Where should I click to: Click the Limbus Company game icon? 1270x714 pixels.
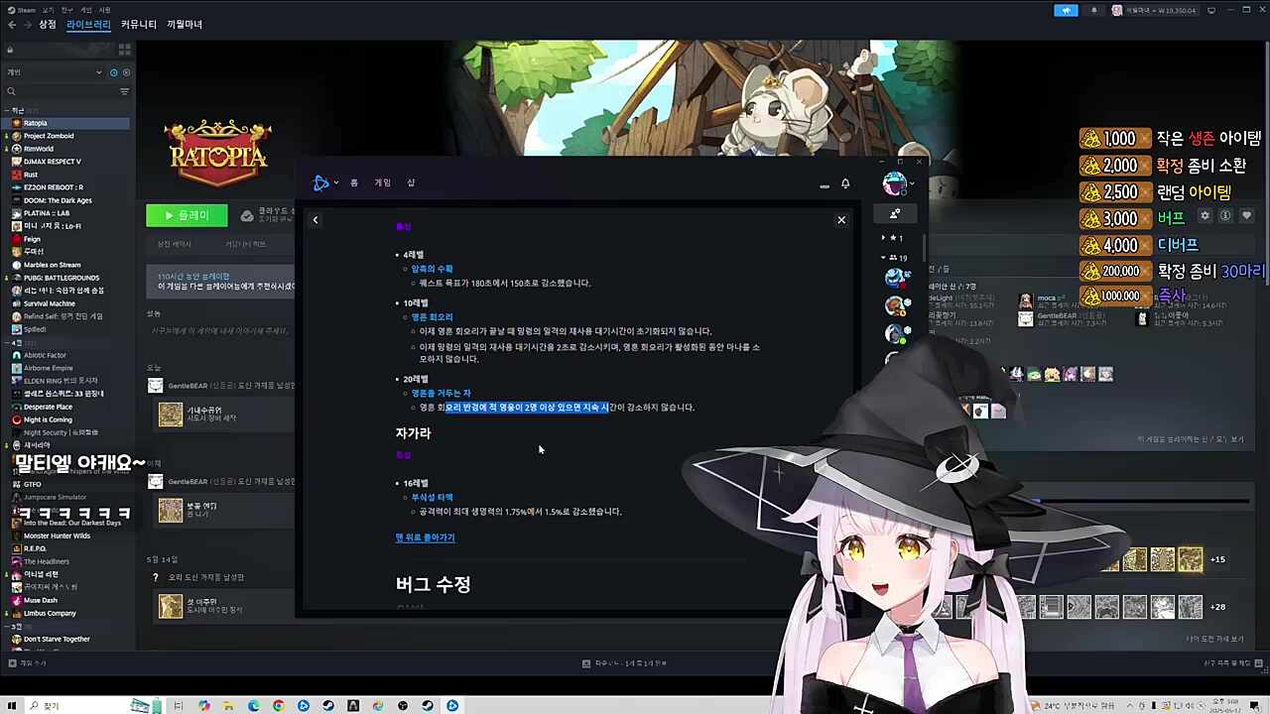click(17, 613)
